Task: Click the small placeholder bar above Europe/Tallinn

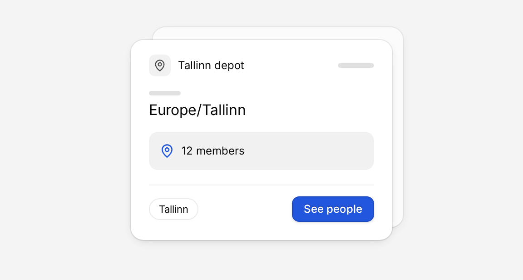Action: (x=165, y=93)
